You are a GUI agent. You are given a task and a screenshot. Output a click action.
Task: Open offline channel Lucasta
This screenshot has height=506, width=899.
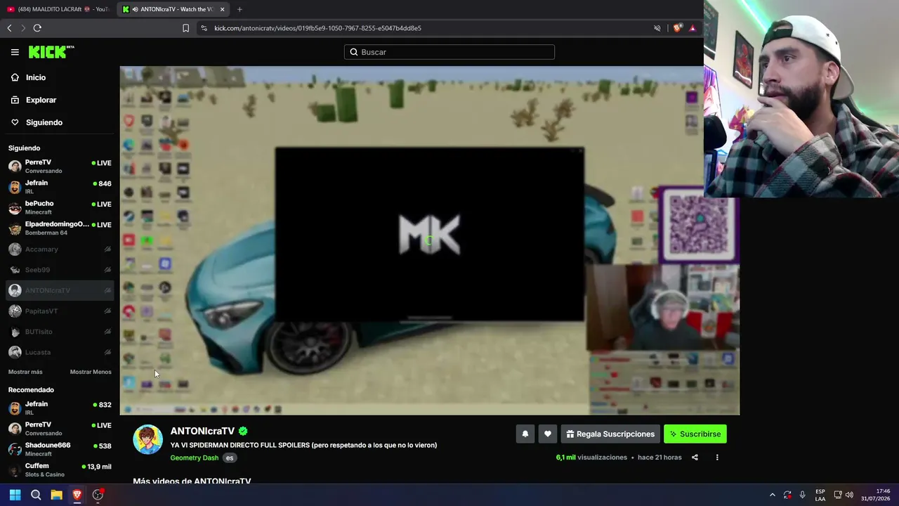click(x=60, y=352)
